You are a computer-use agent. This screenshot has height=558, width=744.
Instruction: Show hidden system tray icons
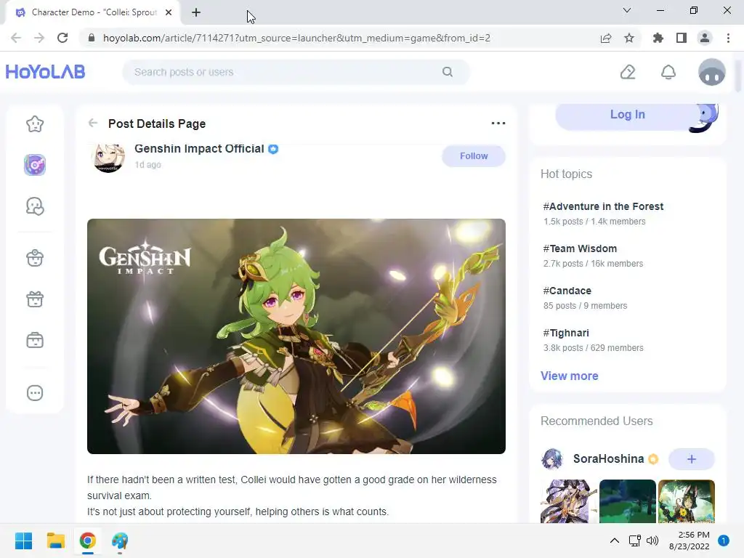615,541
